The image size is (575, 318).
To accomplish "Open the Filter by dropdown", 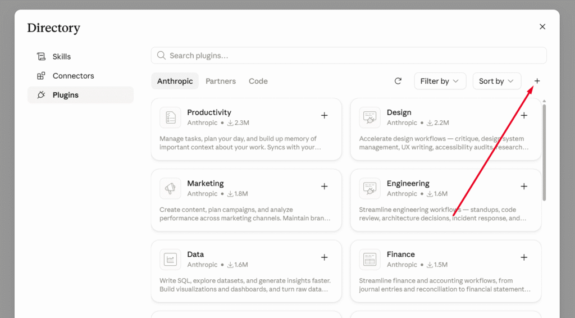I will point(440,81).
